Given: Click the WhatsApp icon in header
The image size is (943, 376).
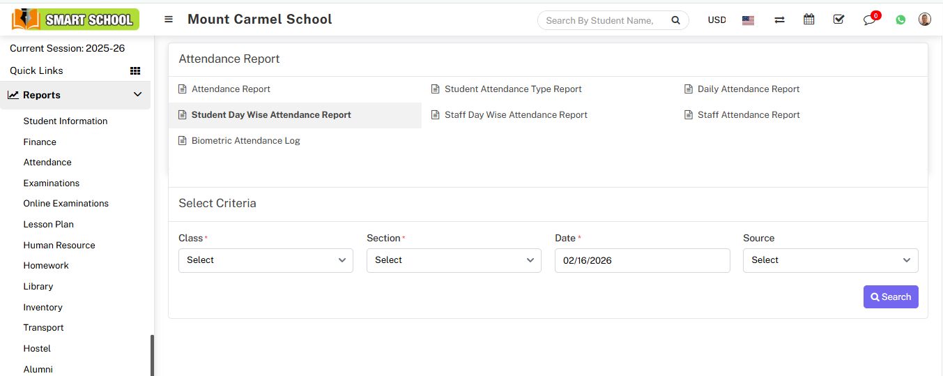Looking at the screenshot, I should click(x=900, y=20).
